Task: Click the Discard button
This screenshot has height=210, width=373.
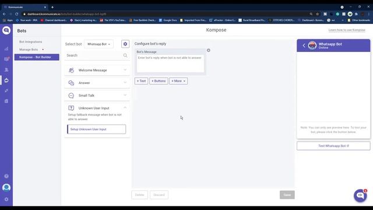Action: point(159,195)
